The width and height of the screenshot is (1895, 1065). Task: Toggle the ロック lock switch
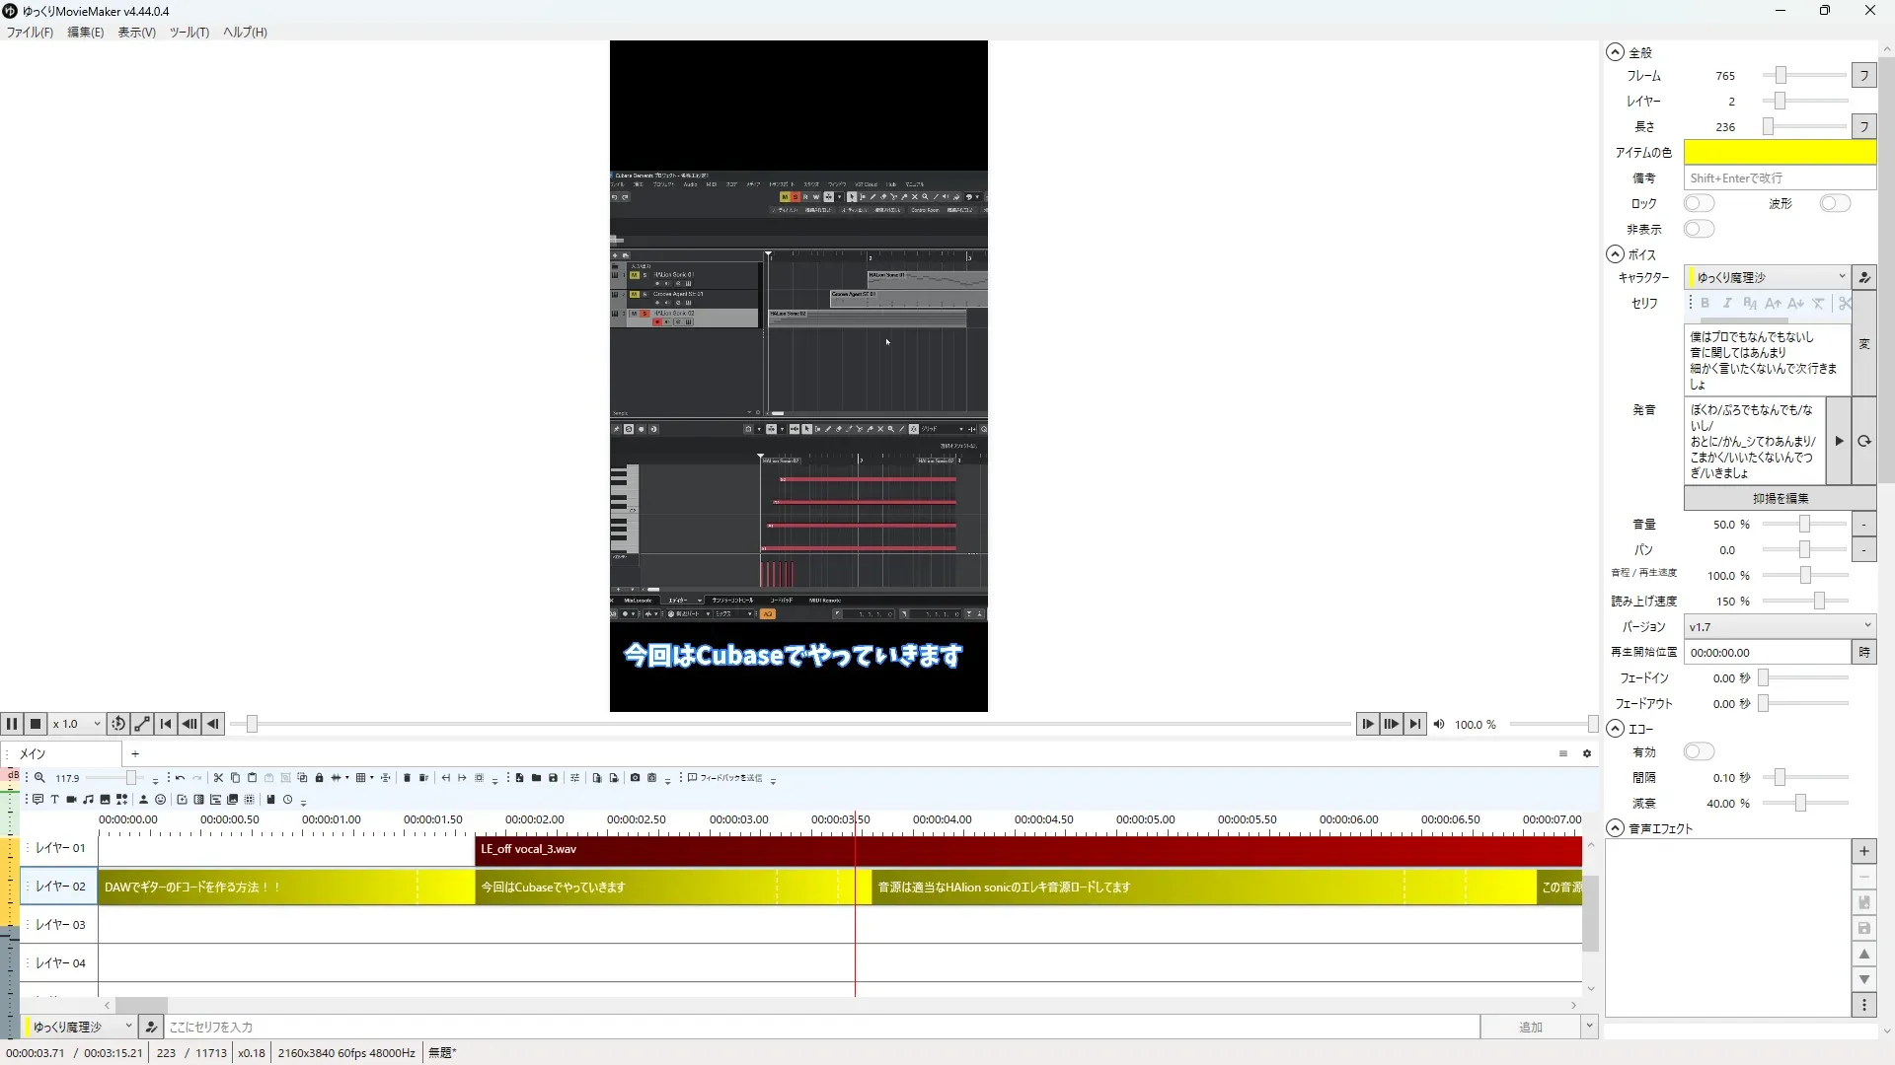1699,203
